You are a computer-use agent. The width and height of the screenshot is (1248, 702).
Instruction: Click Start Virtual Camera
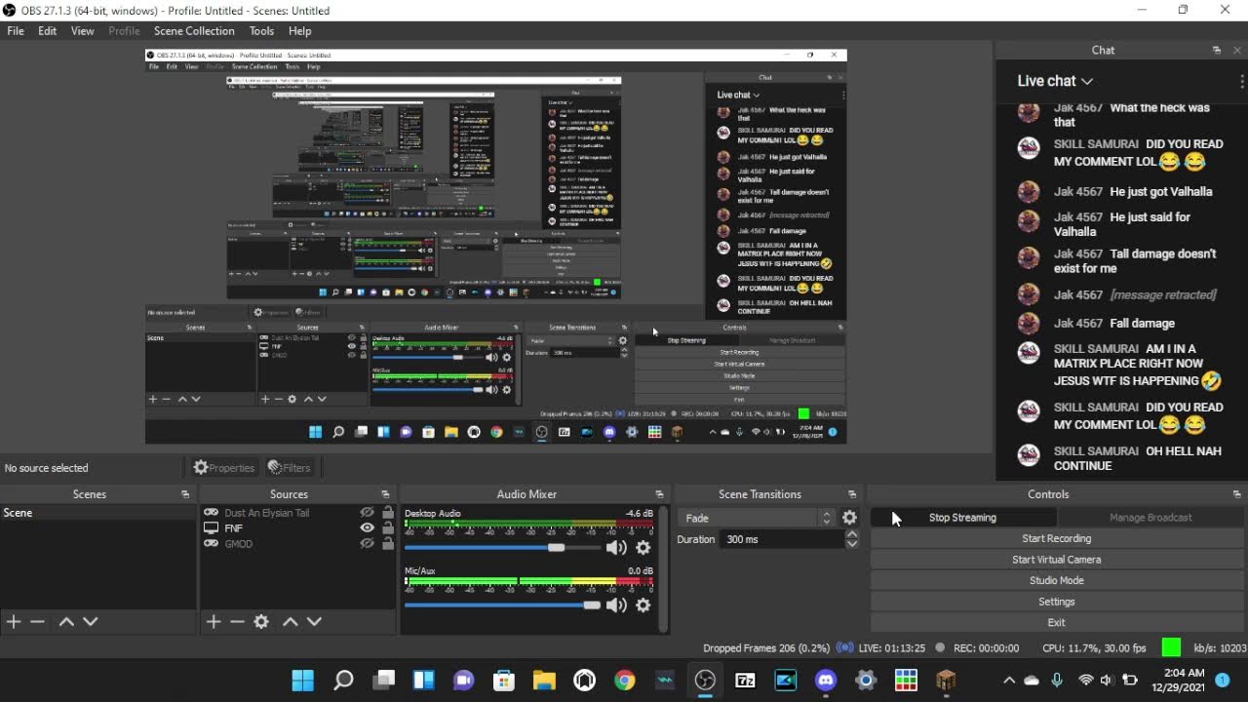(1057, 560)
